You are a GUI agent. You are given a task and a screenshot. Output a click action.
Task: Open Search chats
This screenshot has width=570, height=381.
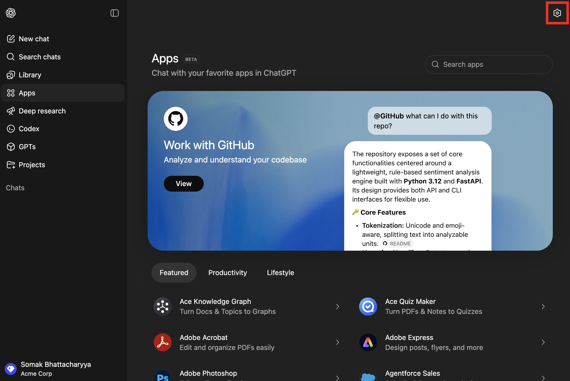click(x=39, y=57)
